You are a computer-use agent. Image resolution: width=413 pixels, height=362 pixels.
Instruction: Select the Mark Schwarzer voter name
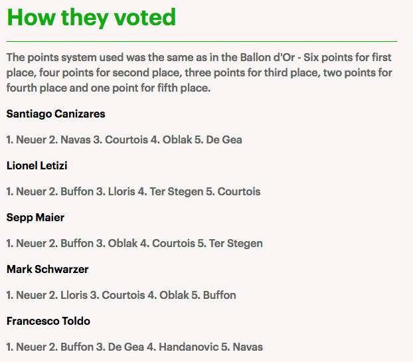point(47,269)
